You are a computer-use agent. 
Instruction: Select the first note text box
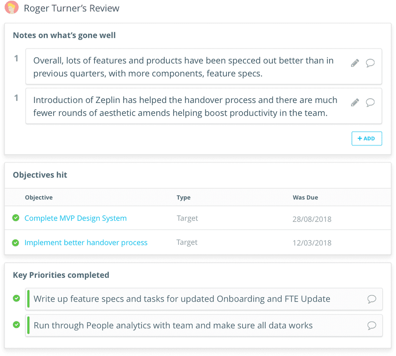click(x=183, y=67)
